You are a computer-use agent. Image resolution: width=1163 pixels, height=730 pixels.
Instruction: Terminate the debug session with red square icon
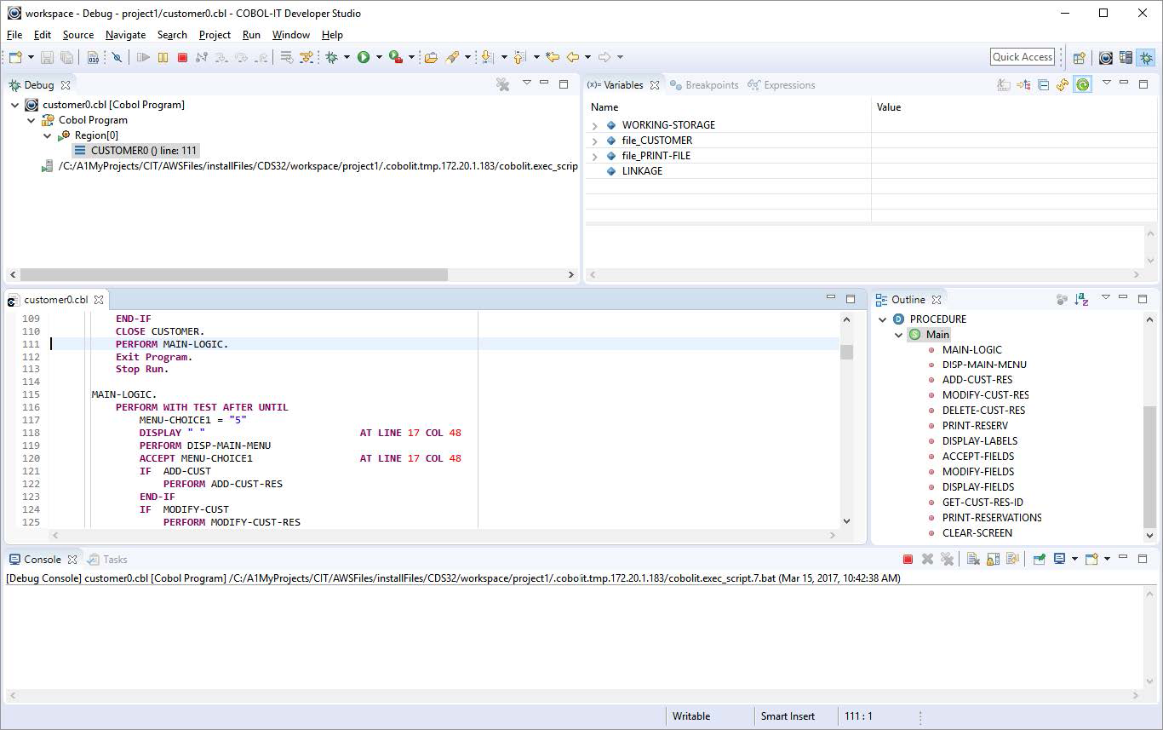click(181, 57)
